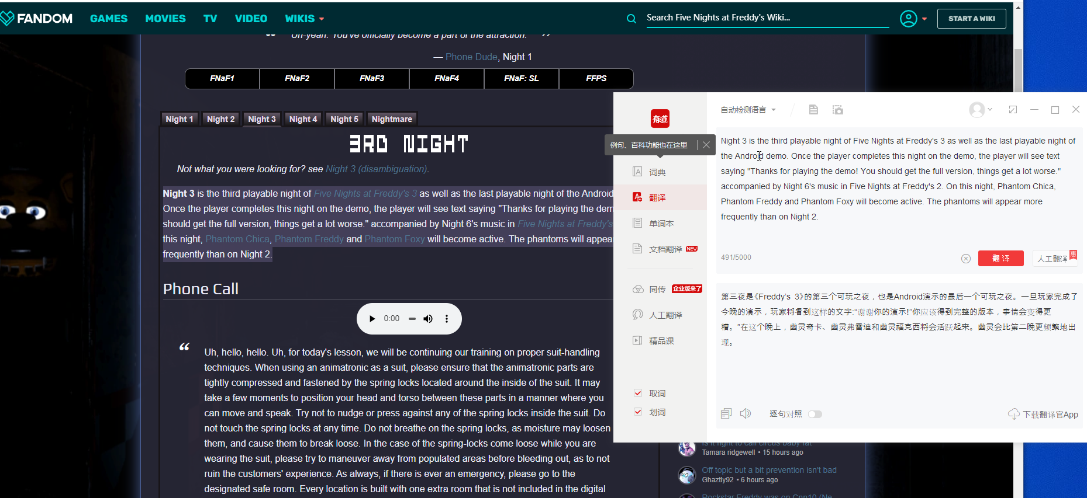Focus the Five Nights at Freddy's Wiki search field

coord(767,18)
